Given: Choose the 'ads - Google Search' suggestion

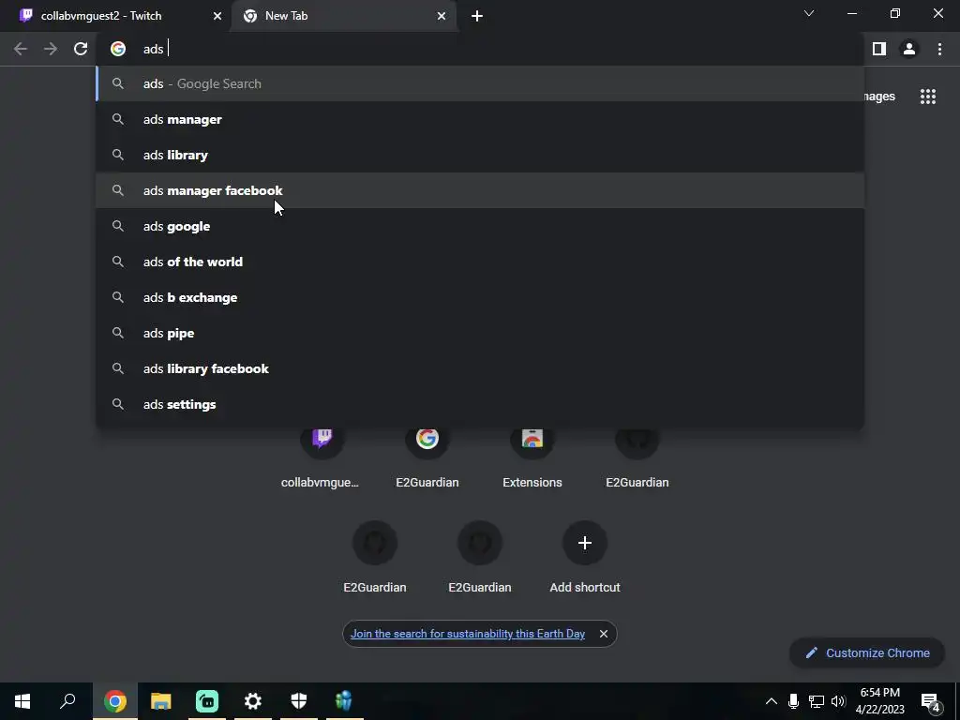Looking at the screenshot, I should pos(480,83).
